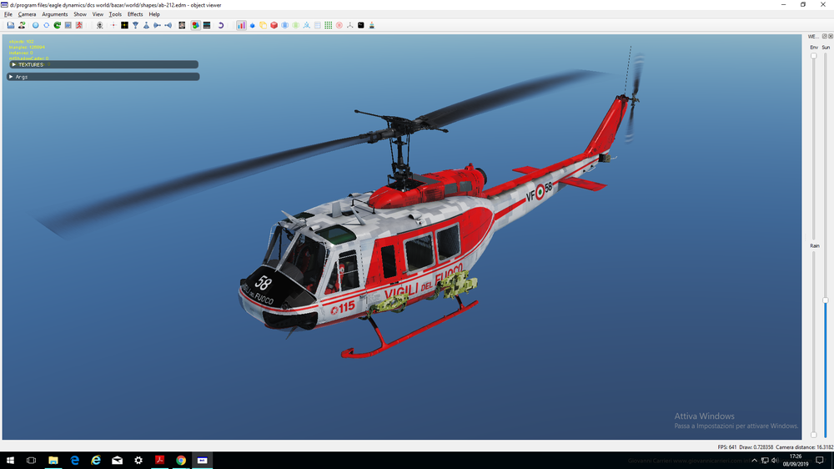Click the webcam camera toolbar icon

click(x=99, y=25)
